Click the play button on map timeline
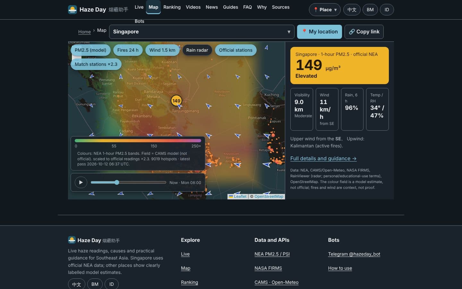The width and height of the screenshot is (462, 289). point(81,182)
